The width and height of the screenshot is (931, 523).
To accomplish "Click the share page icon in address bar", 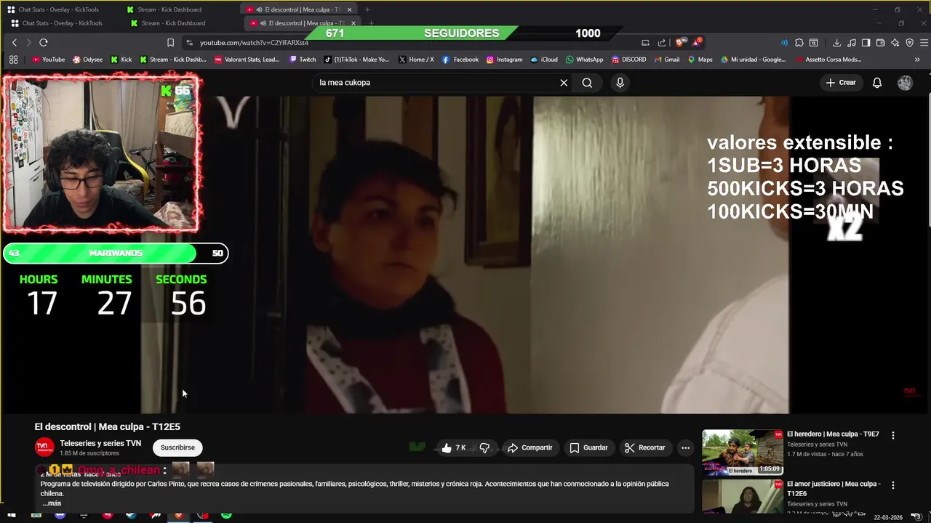I will coord(661,43).
